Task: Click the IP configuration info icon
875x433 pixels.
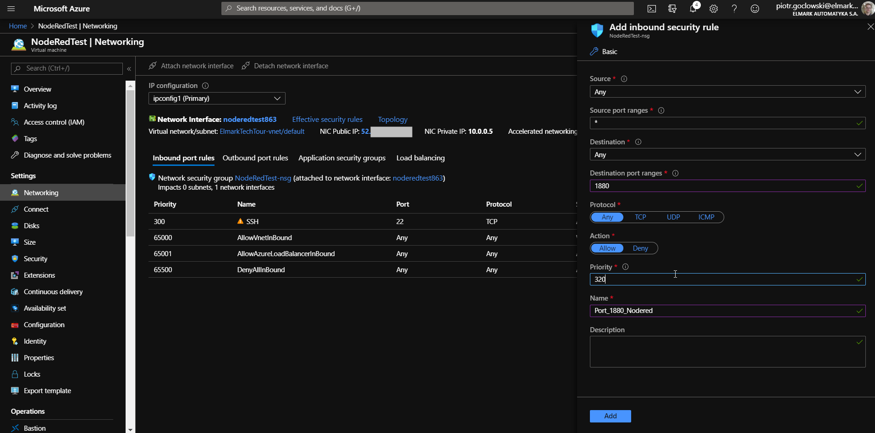Action: (x=205, y=86)
